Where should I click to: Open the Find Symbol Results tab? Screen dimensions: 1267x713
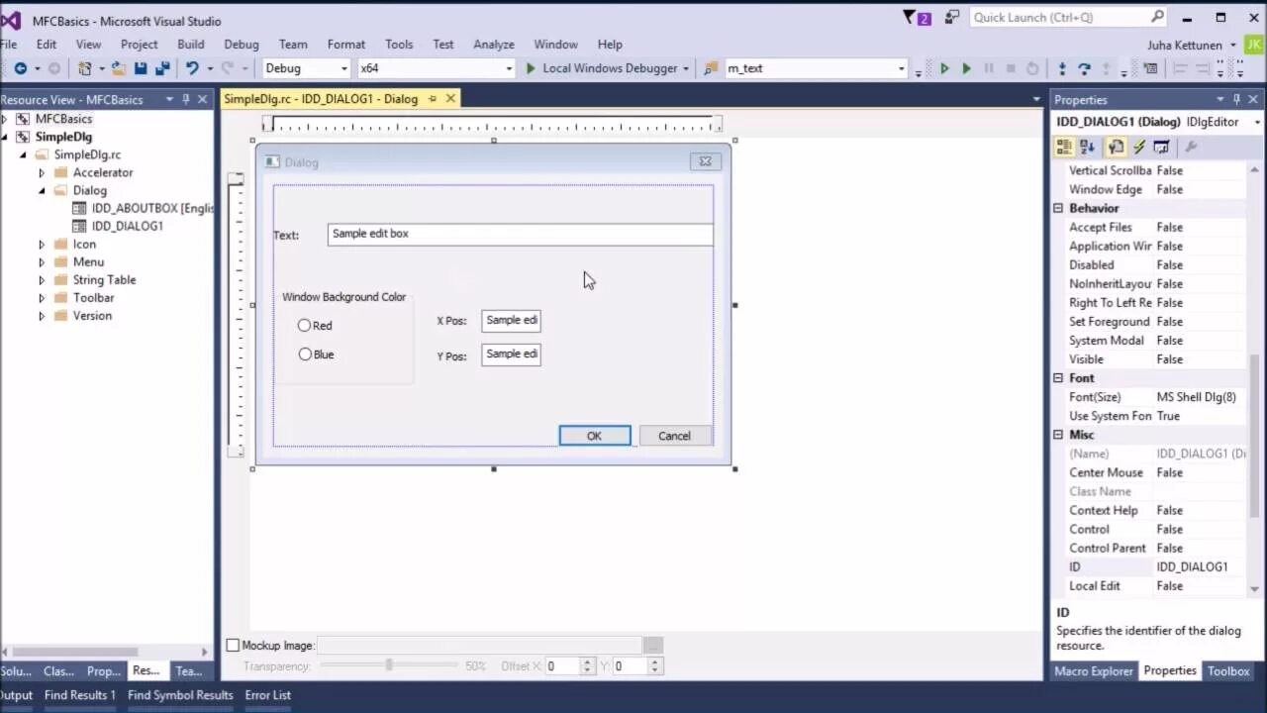coord(180,695)
